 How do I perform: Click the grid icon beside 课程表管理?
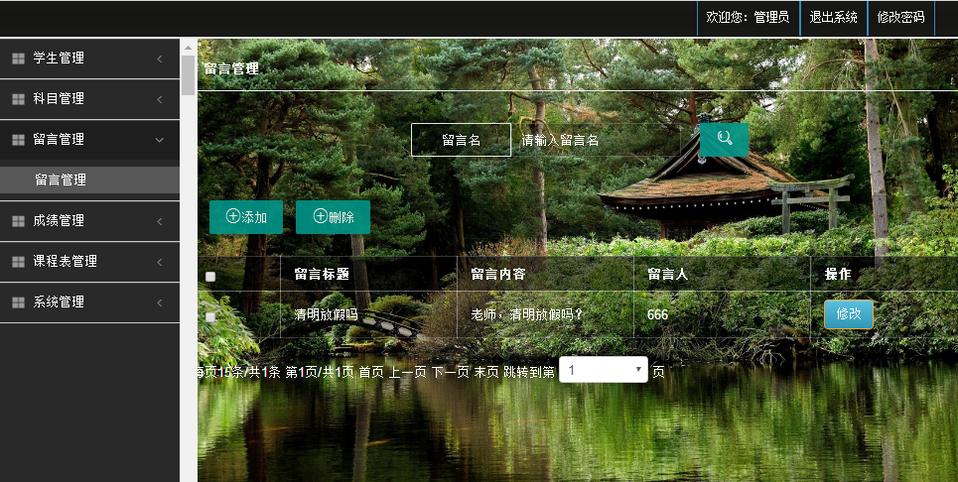[18, 262]
